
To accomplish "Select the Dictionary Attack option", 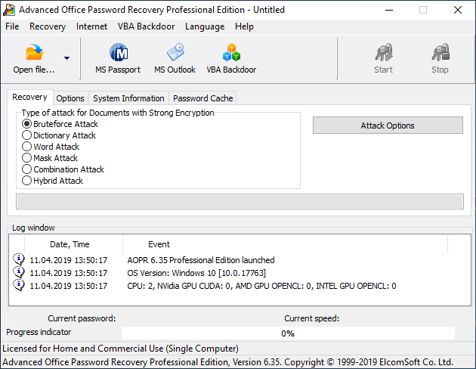I will click(x=27, y=135).
